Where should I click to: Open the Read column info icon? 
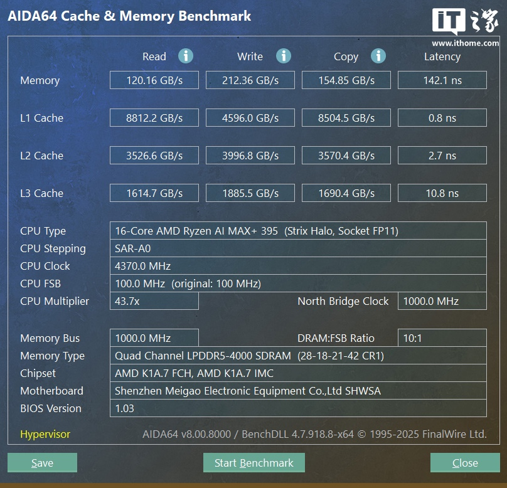186,56
